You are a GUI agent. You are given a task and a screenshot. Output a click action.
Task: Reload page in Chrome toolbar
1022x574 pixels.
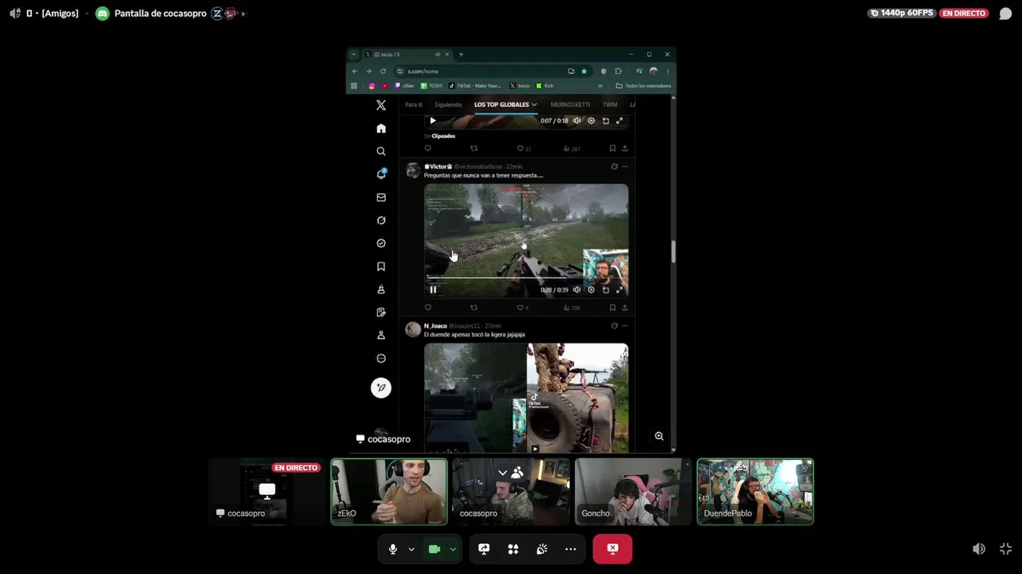pos(382,71)
